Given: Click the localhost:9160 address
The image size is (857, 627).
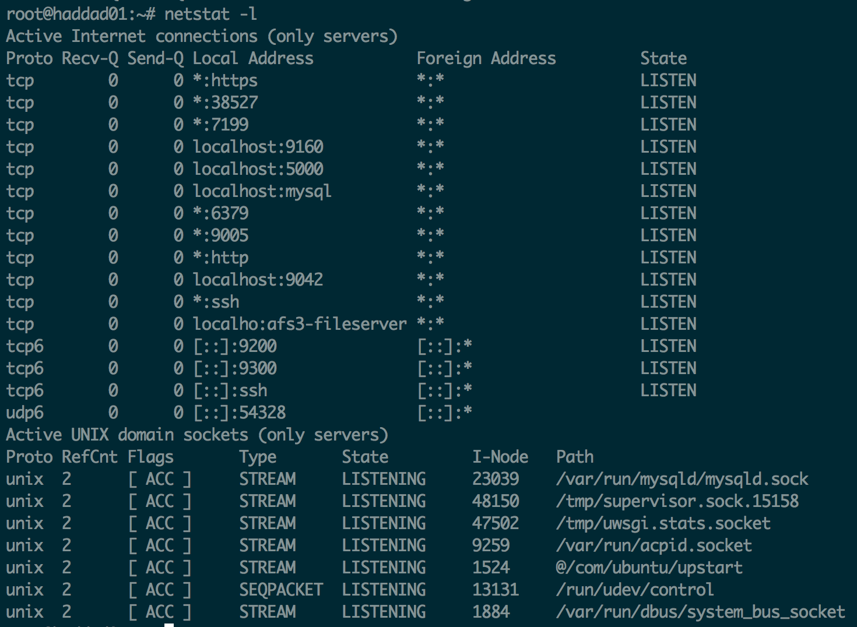Looking at the screenshot, I should coord(258,147).
